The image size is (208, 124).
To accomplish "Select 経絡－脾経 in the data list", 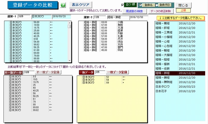I will pos(180,78).
